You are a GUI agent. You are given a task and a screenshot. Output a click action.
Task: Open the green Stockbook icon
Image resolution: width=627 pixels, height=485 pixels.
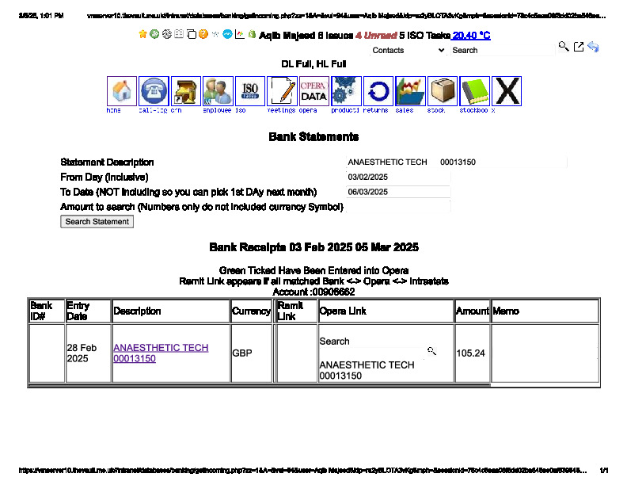[x=474, y=91]
